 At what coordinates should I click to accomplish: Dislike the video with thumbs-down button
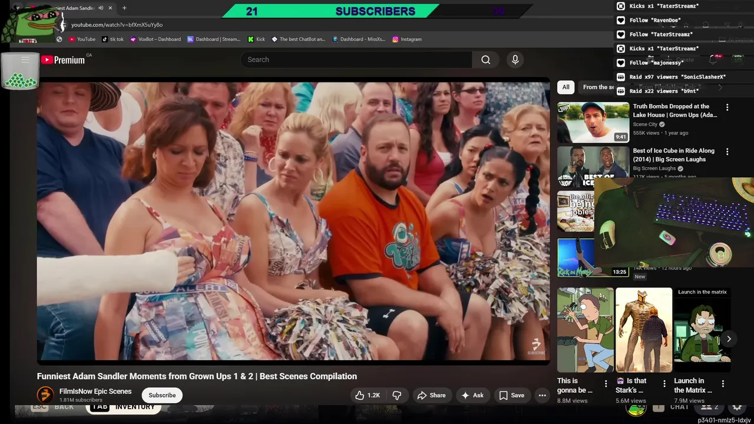coord(397,395)
